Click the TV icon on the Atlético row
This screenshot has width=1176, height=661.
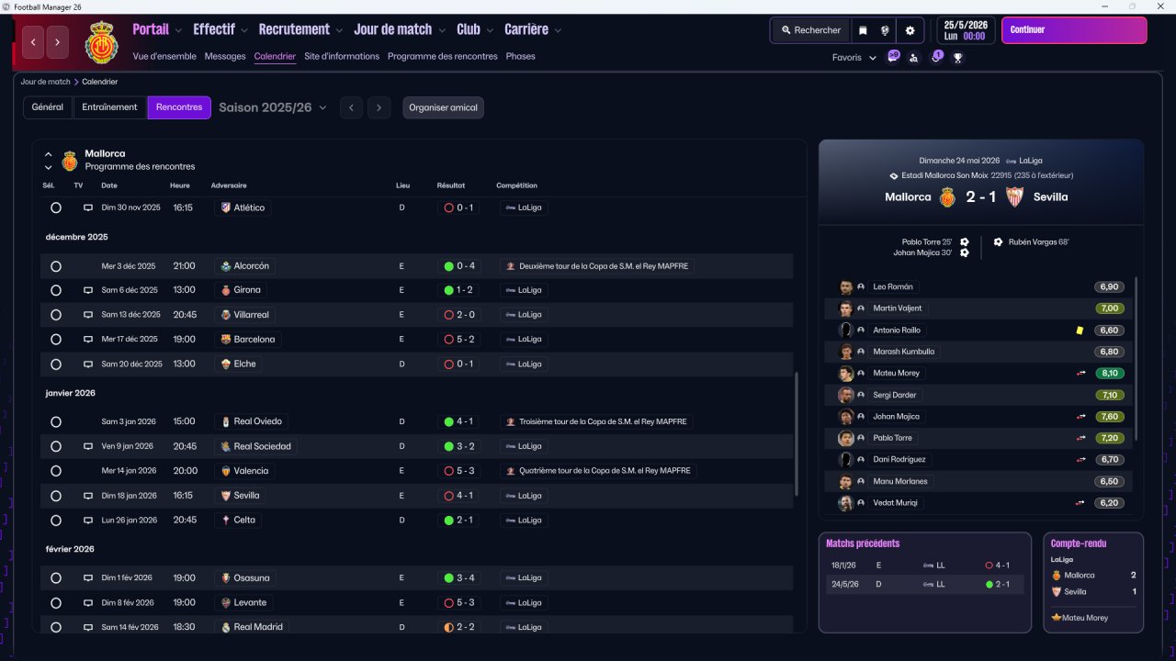pyautogui.click(x=88, y=207)
